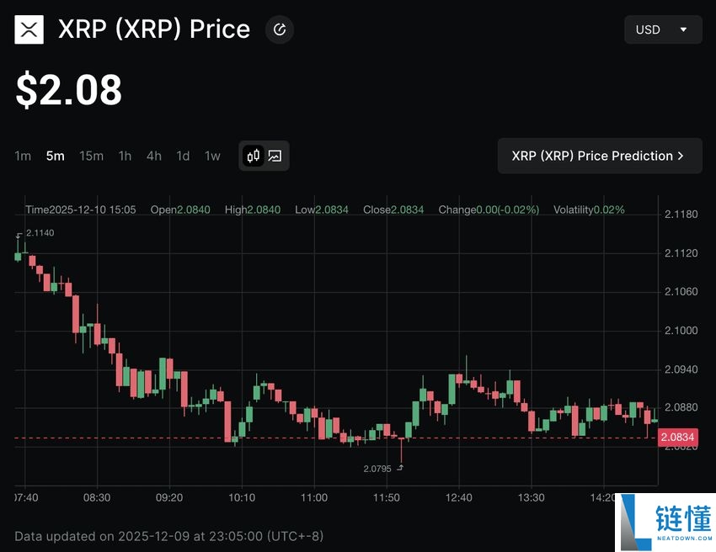Switch to the line chart icon

click(275, 155)
